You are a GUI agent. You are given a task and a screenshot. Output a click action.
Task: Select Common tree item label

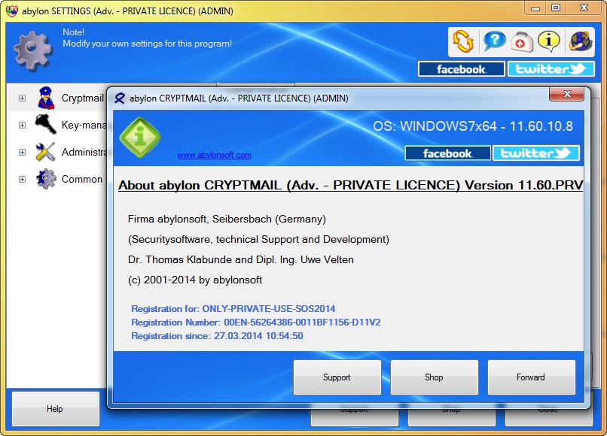pos(82,180)
